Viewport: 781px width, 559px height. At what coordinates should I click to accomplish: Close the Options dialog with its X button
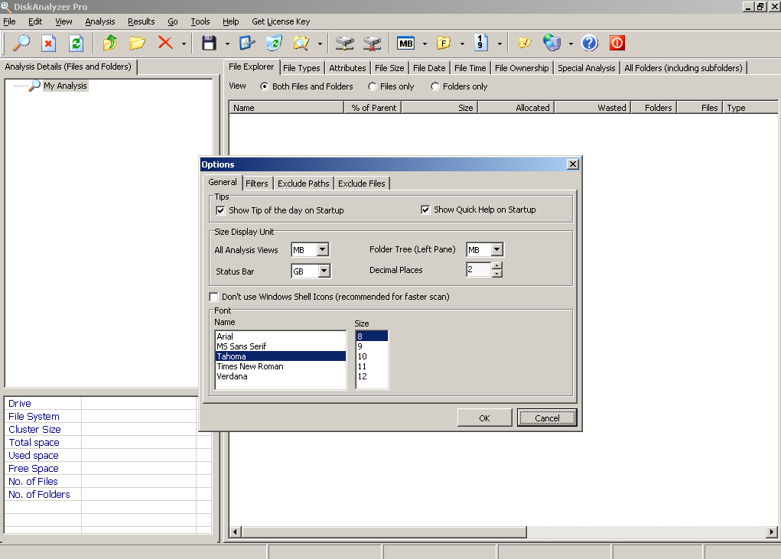[573, 164]
